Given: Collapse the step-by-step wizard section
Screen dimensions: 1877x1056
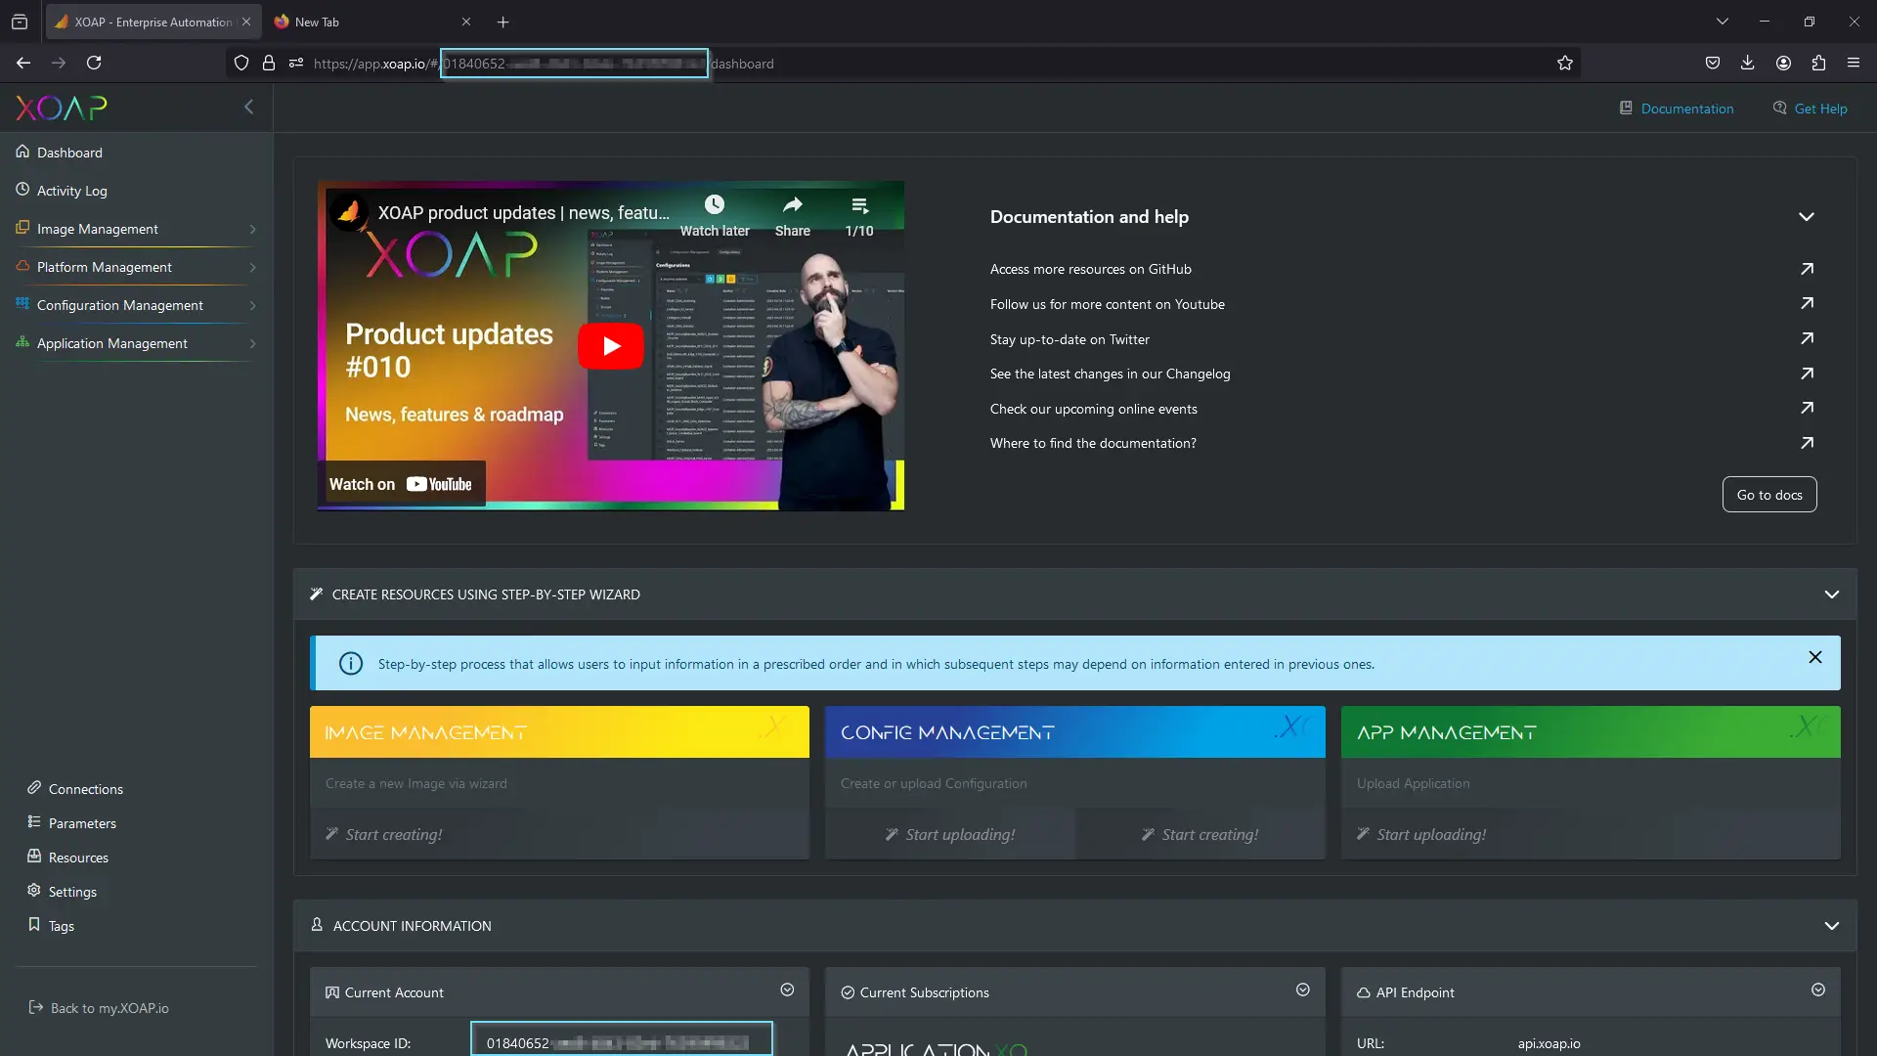Looking at the screenshot, I should tap(1832, 594).
